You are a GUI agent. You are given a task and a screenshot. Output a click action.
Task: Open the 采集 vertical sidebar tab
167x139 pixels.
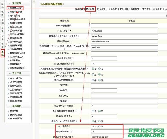pos(3,29)
